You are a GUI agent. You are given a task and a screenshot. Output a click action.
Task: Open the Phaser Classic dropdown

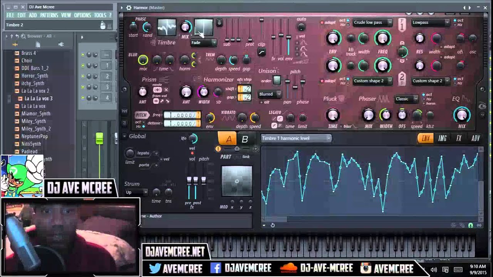[x=407, y=99]
